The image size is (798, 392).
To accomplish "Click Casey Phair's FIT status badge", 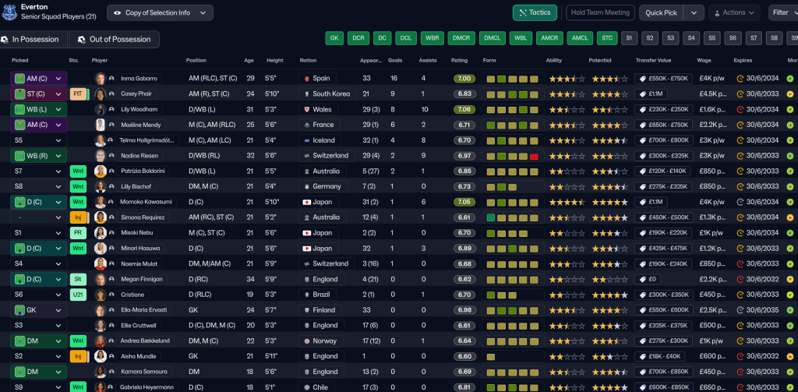I will click(x=78, y=94).
